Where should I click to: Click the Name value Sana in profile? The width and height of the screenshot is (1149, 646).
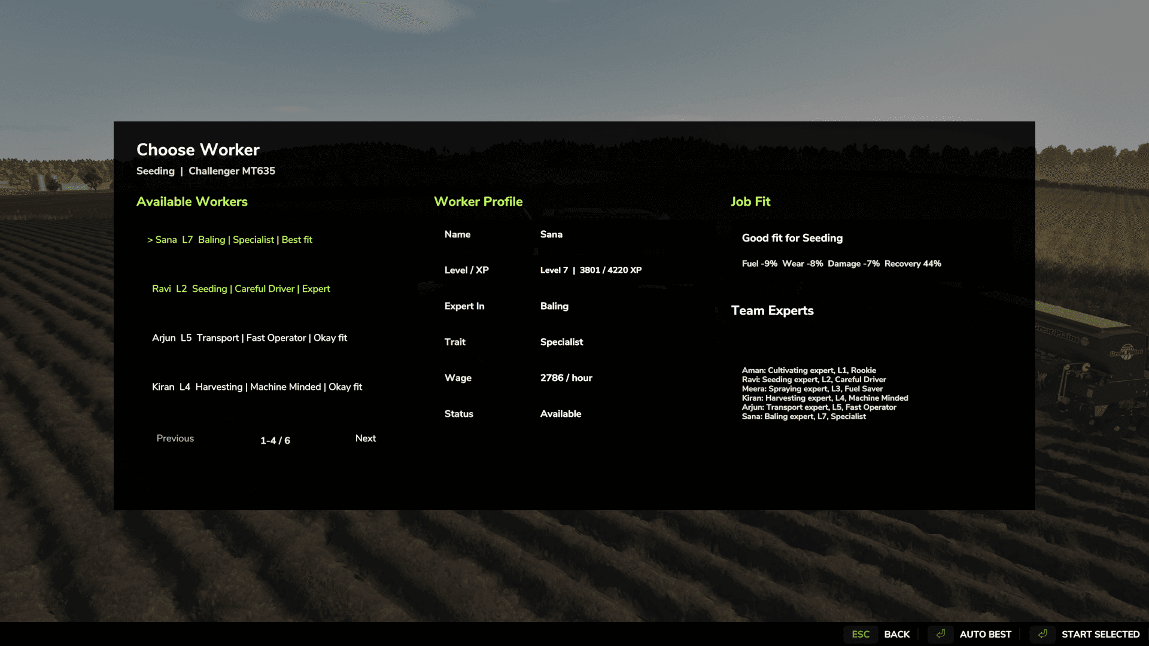551,234
